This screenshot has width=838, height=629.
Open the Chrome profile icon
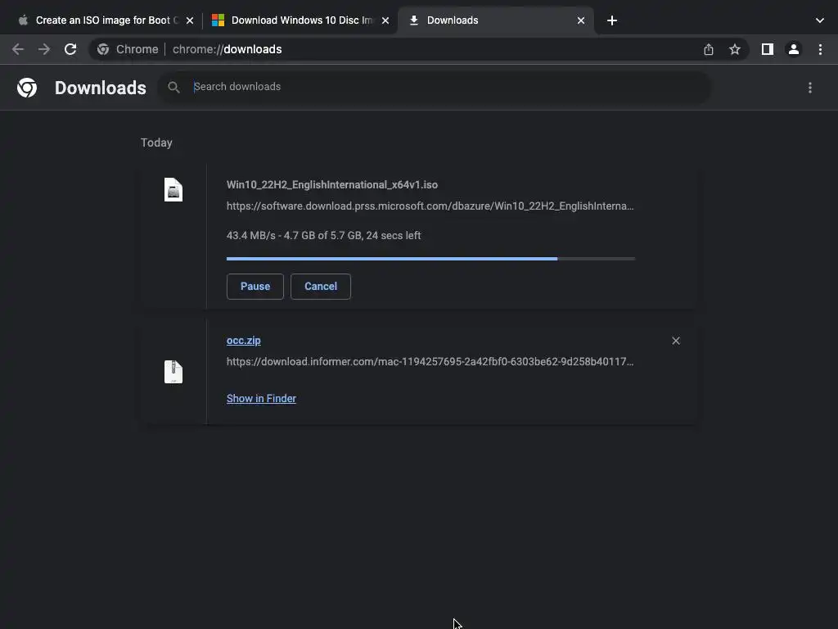pos(793,49)
